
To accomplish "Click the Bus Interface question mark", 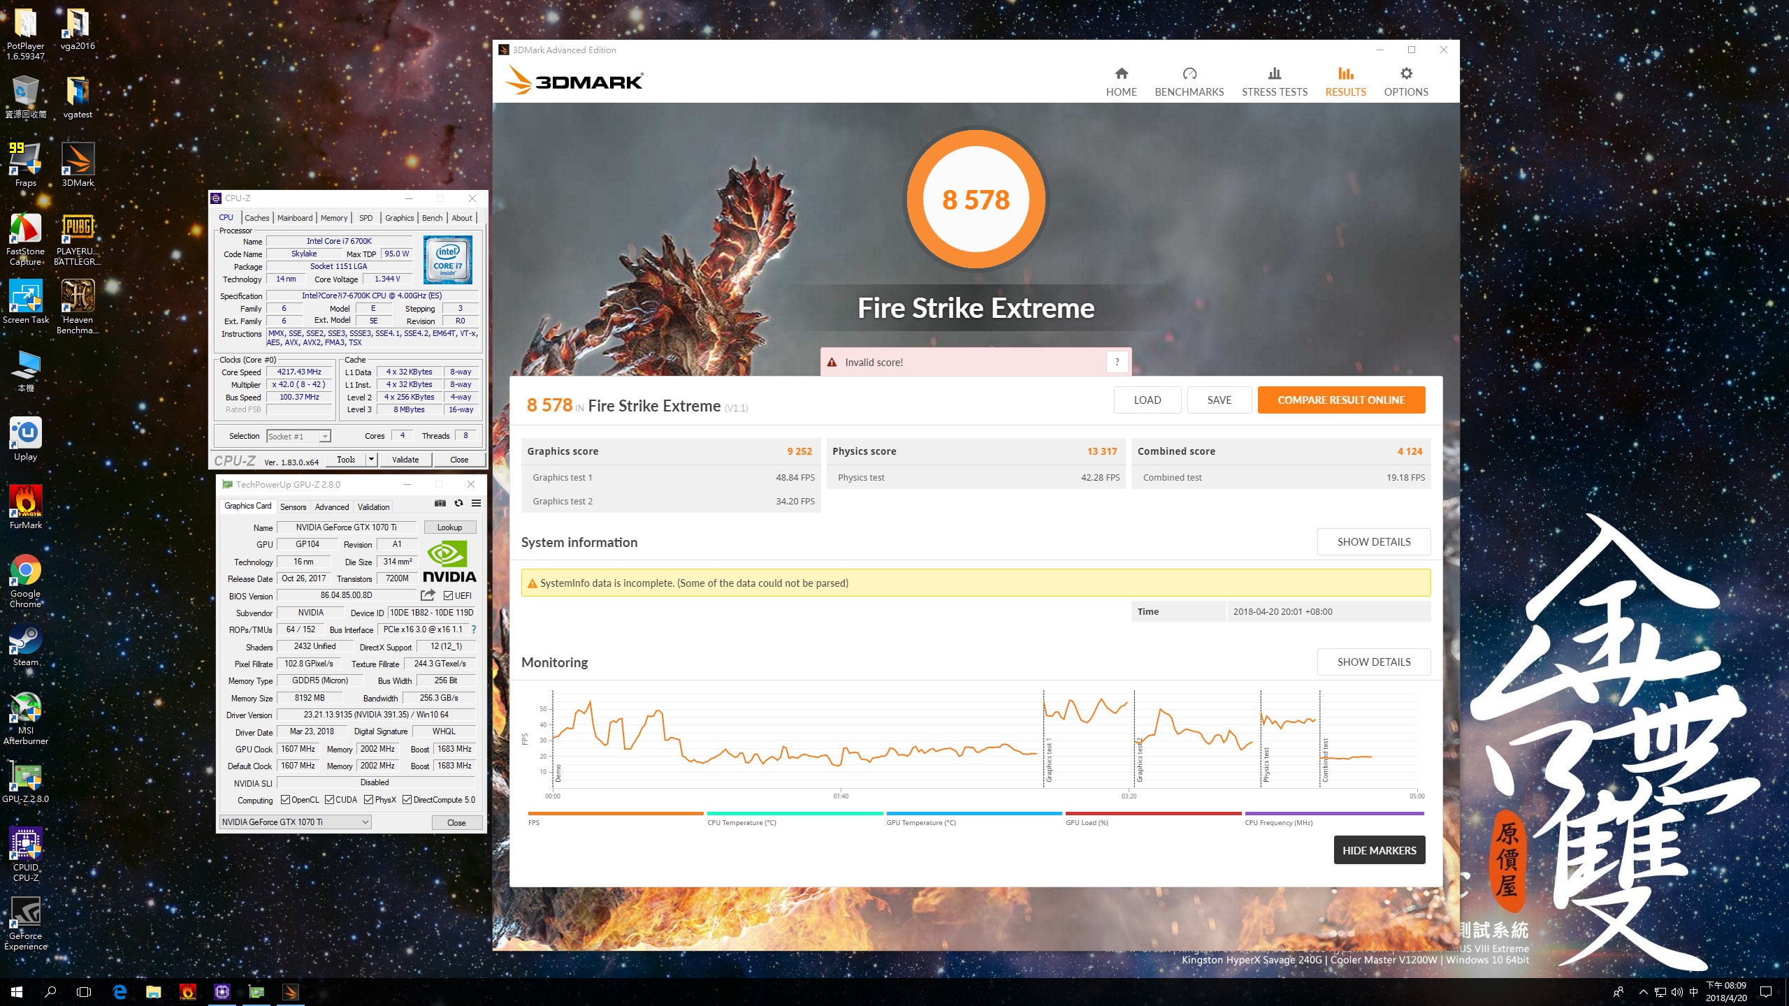I will (474, 629).
